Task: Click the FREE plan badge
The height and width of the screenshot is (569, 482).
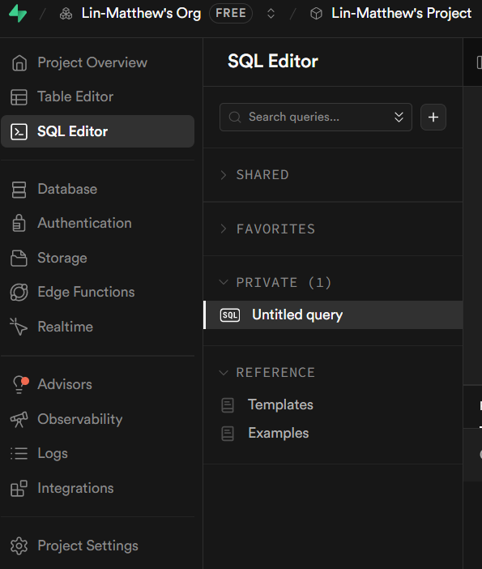Action: [x=231, y=14]
